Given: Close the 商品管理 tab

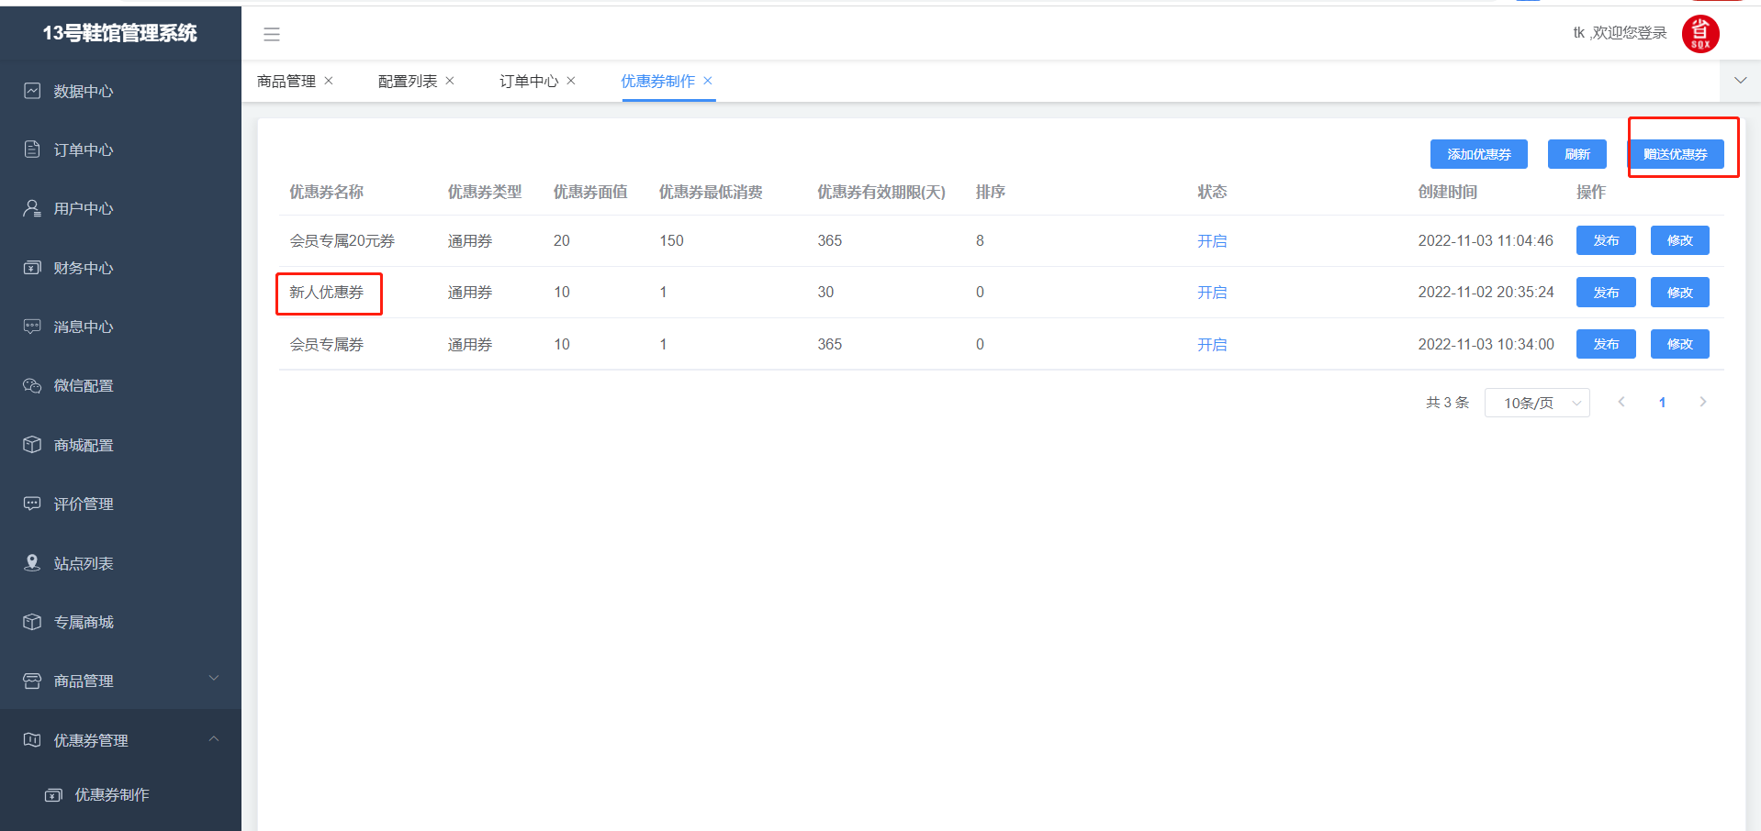Looking at the screenshot, I should click(x=329, y=81).
